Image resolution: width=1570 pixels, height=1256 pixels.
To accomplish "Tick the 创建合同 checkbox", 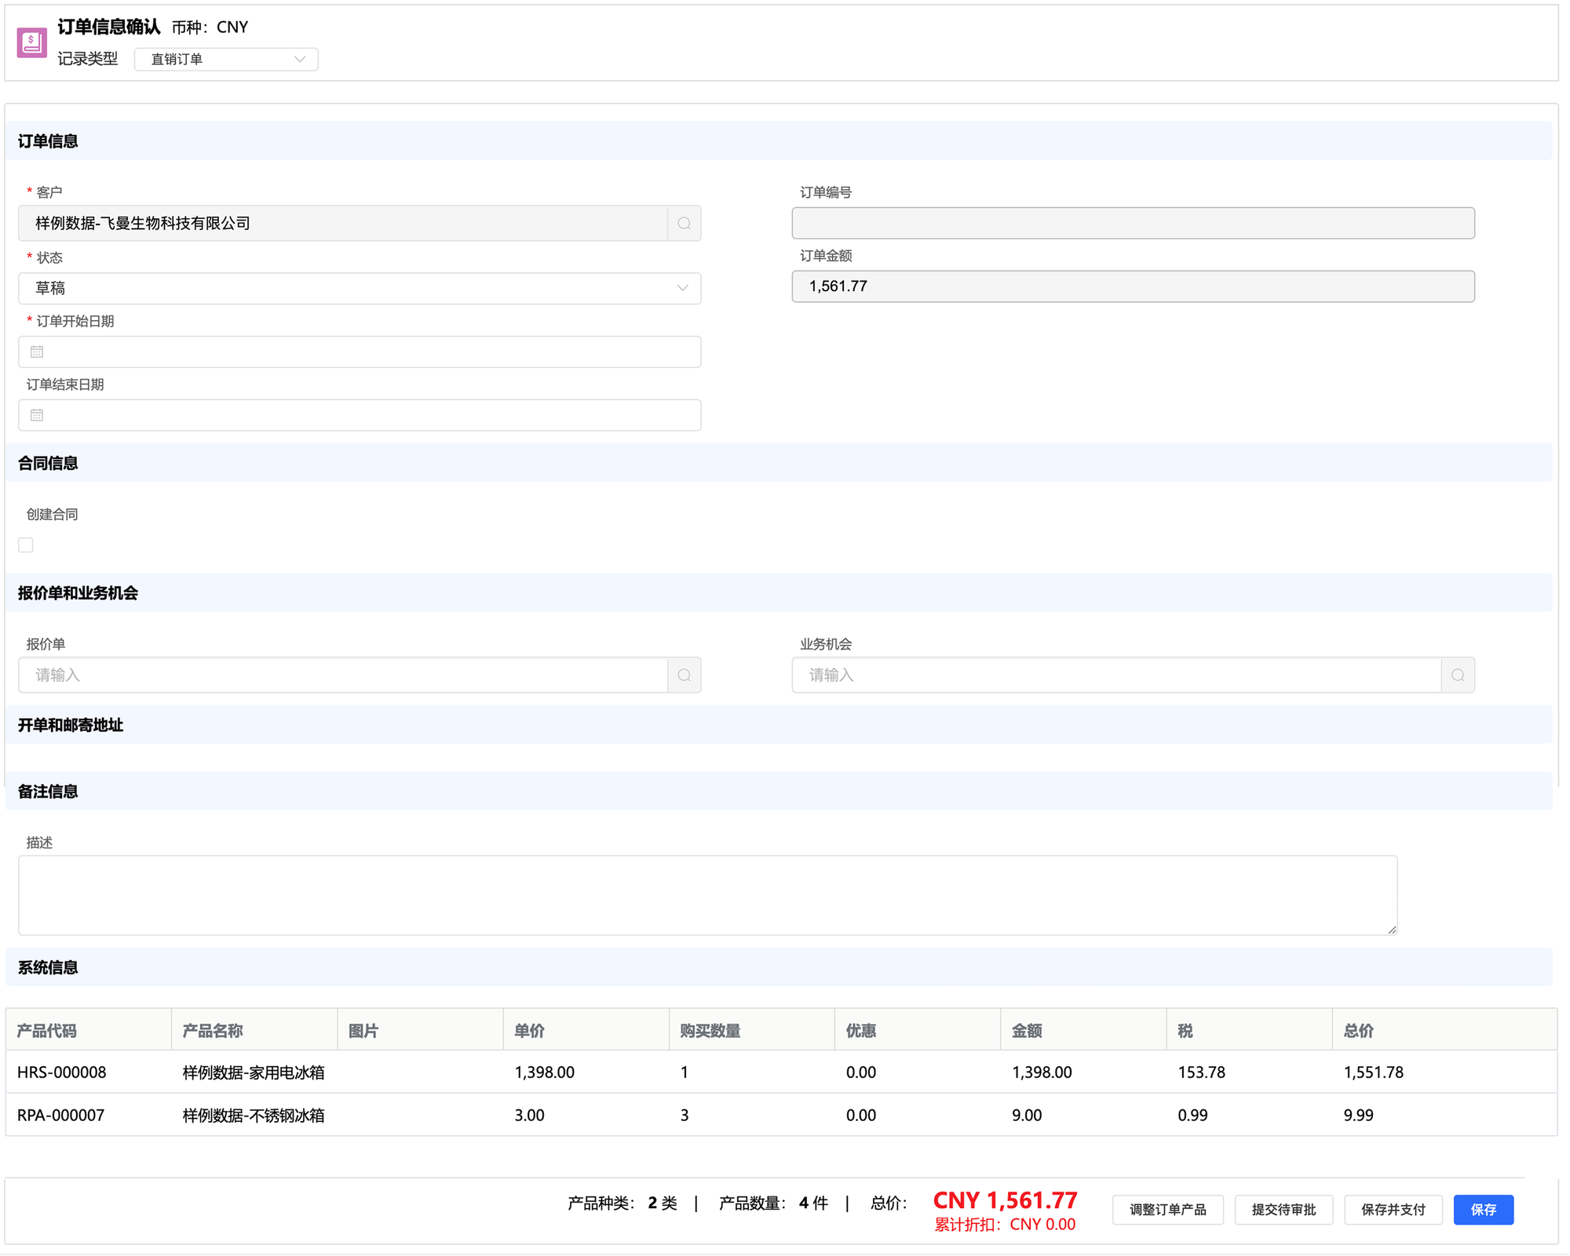I will tap(26, 545).
